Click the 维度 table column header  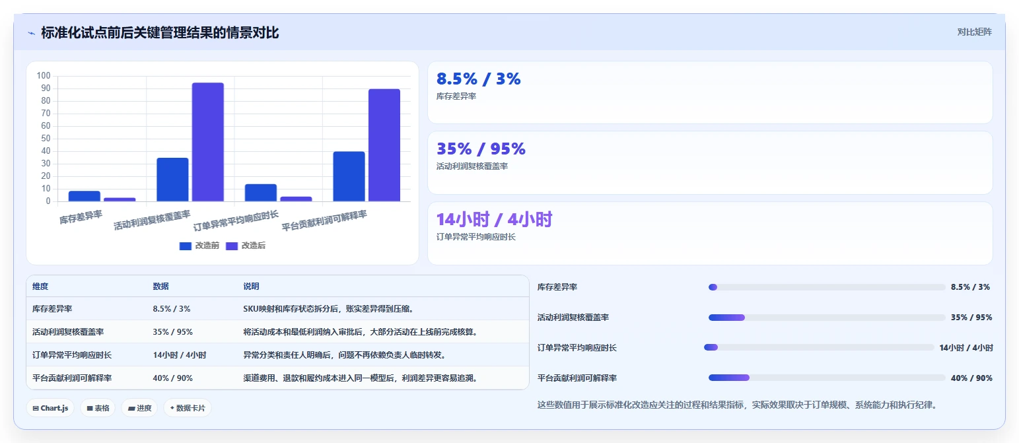(40, 287)
